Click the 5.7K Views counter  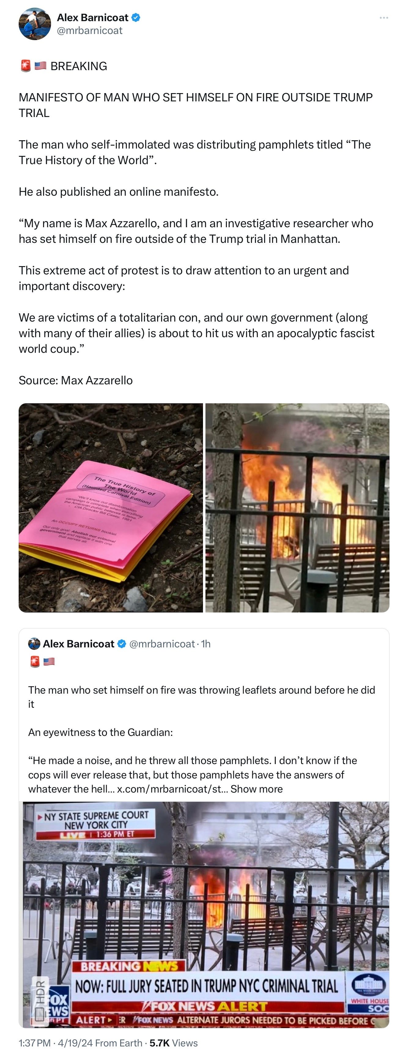(174, 1043)
